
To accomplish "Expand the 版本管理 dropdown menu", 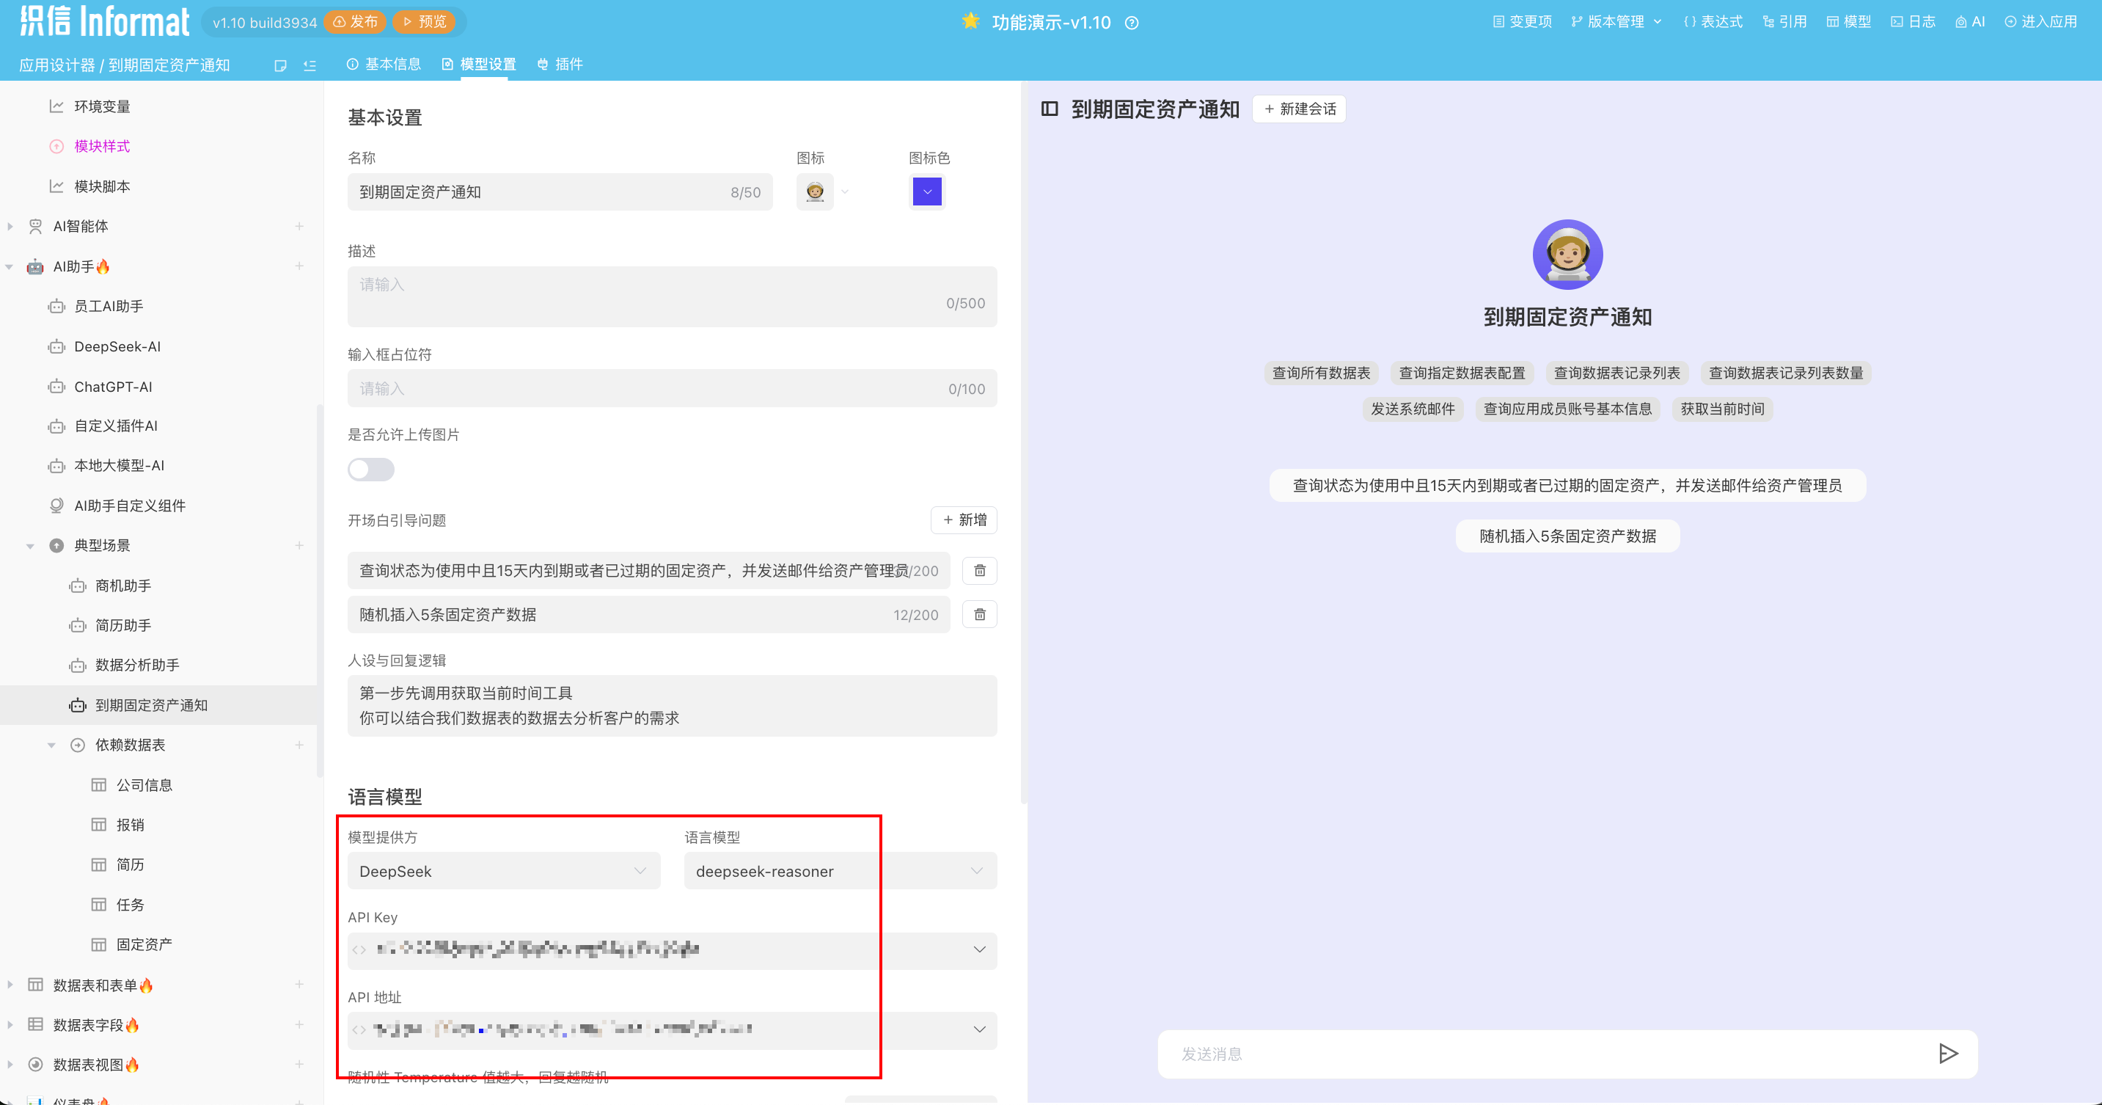I will point(1616,22).
